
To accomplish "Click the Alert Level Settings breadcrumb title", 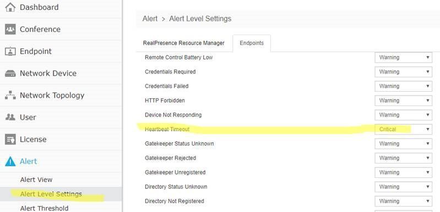I will tap(200, 19).
